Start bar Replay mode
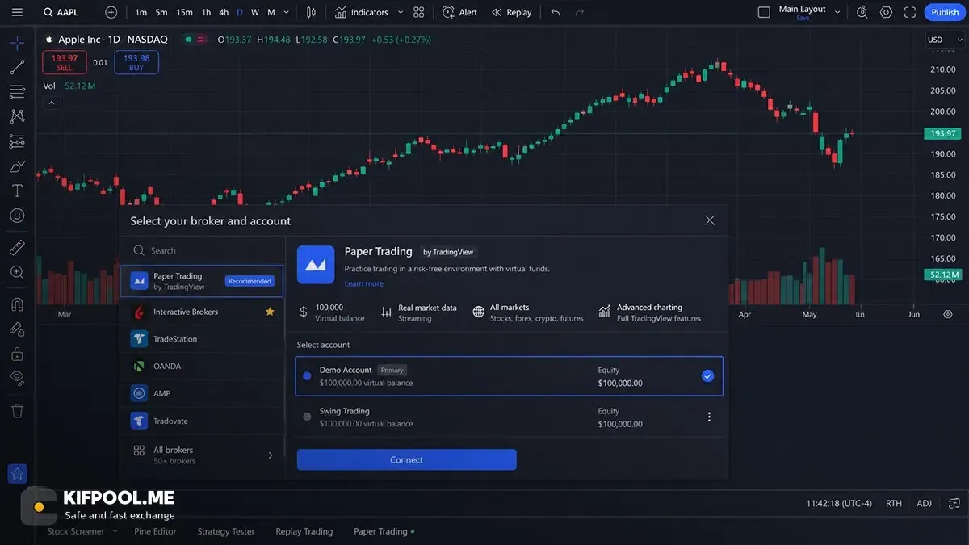 (512, 12)
